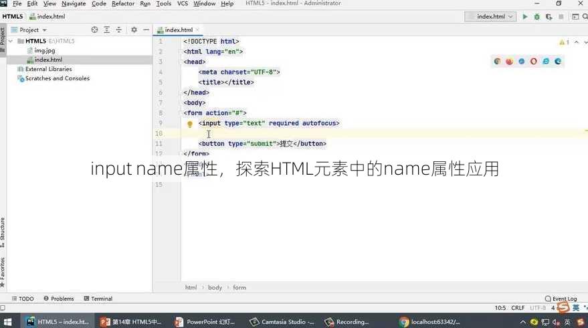
Task: Click the body breadcrumb
Action: (215, 287)
